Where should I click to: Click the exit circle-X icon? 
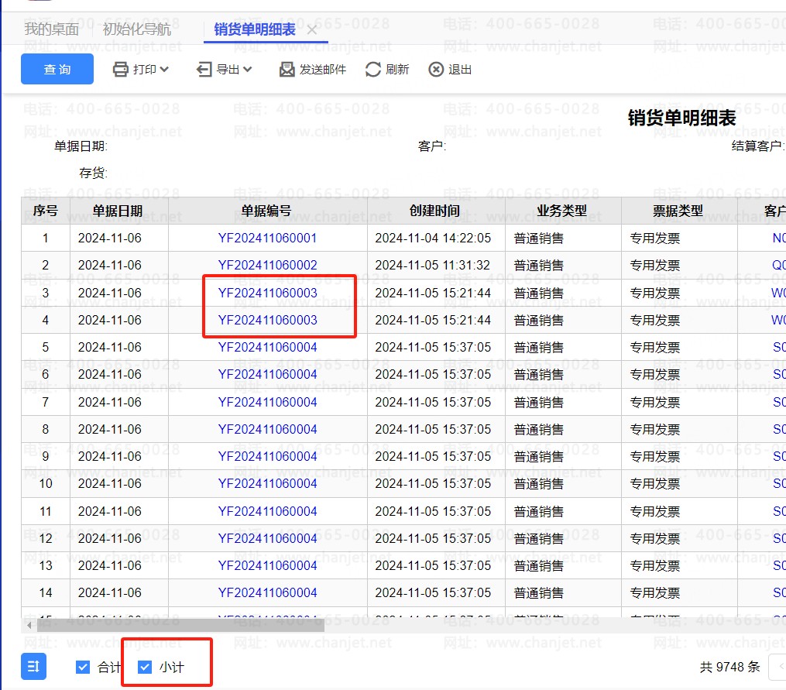point(436,69)
